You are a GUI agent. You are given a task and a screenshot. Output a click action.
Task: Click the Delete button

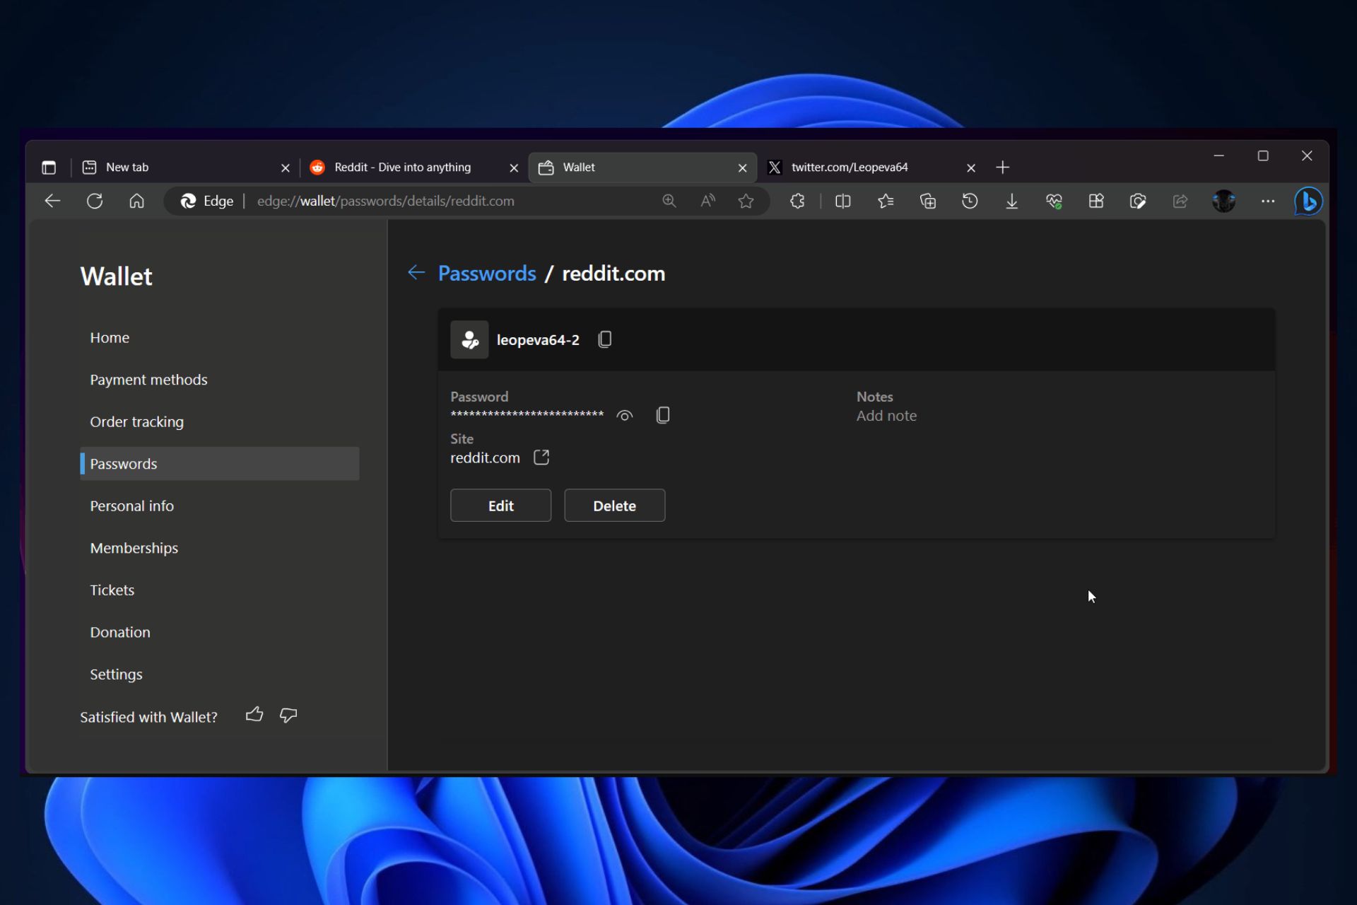[615, 506]
